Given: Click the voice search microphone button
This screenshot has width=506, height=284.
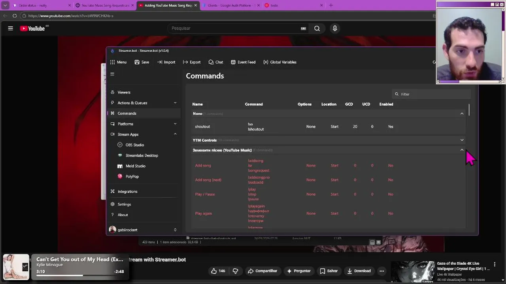Looking at the screenshot, I should coord(335,28).
